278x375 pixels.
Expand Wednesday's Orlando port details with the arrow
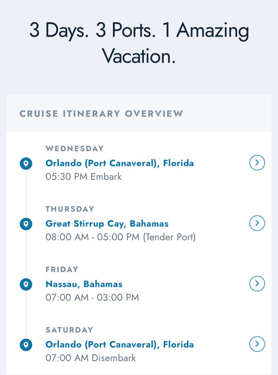pyautogui.click(x=257, y=163)
